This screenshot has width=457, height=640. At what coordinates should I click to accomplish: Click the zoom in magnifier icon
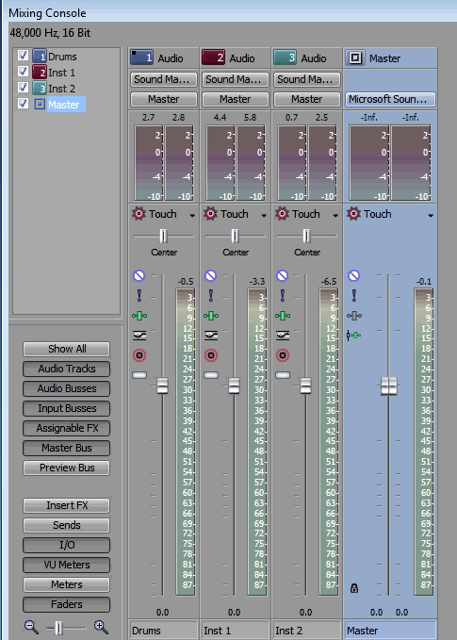pos(101,628)
